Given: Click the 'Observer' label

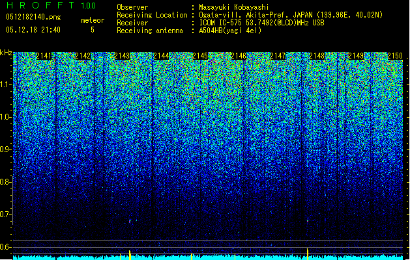Looking at the screenshot, I should pyautogui.click(x=132, y=7).
